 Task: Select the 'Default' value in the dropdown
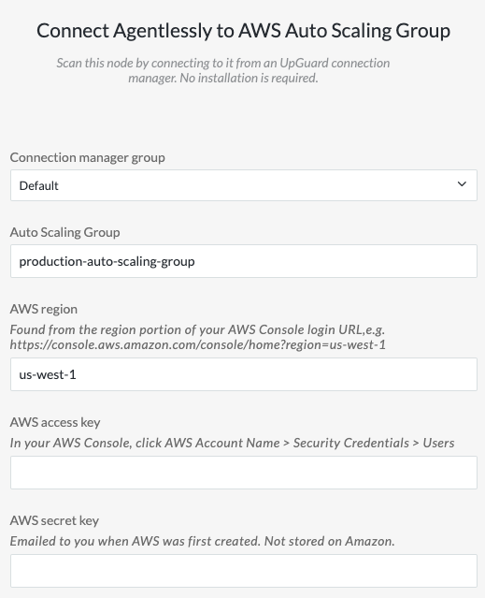[x=39, y=185]
